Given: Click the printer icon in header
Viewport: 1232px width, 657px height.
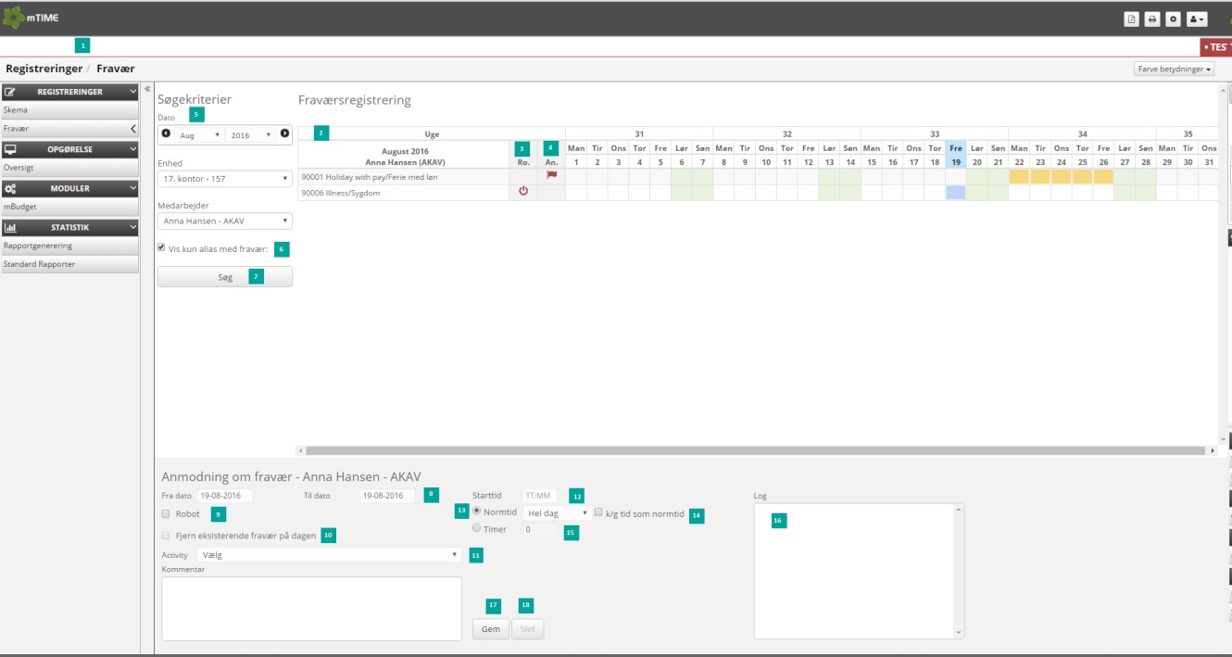Looking at the screenshot, I should point(1151,19).
